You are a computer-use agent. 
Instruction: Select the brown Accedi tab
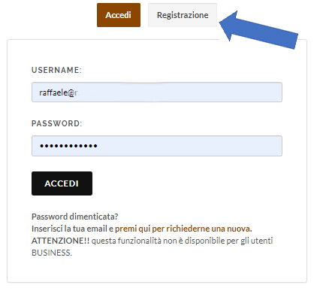pyautogui.click(x=119, y=15)
